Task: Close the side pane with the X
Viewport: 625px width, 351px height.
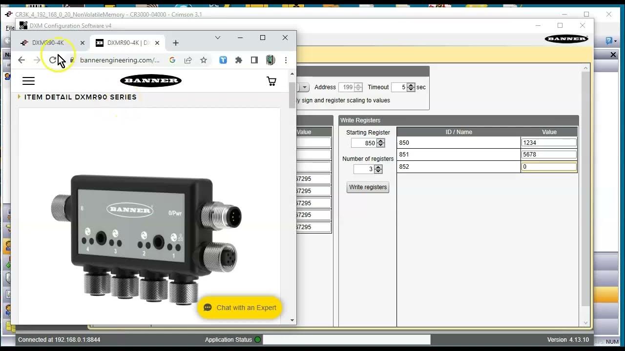Action: pyautogui.click(x=613, y=55)
